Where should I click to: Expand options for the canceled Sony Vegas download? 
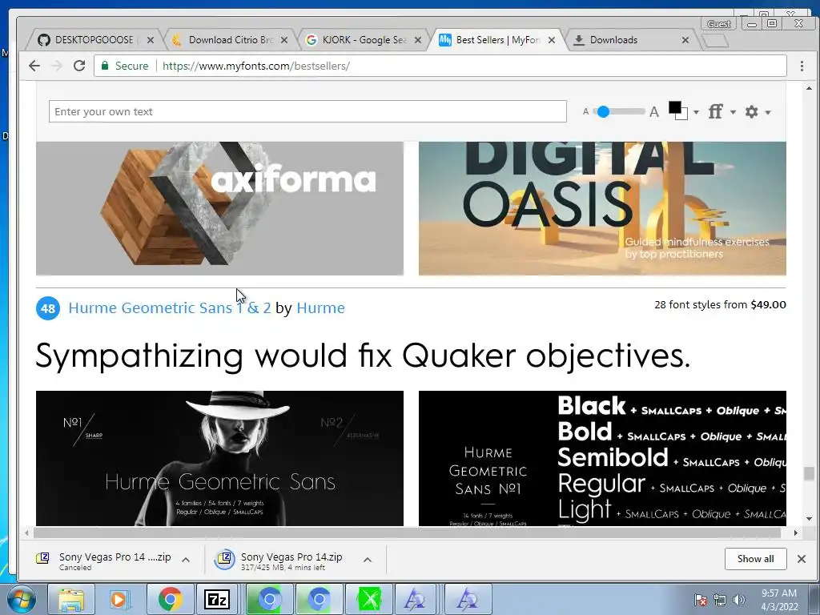tap(186, 560)
